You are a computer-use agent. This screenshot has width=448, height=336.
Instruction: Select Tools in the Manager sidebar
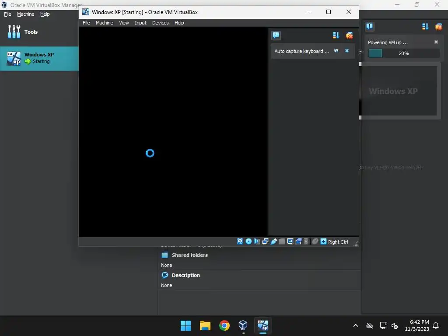pos(39,31)
